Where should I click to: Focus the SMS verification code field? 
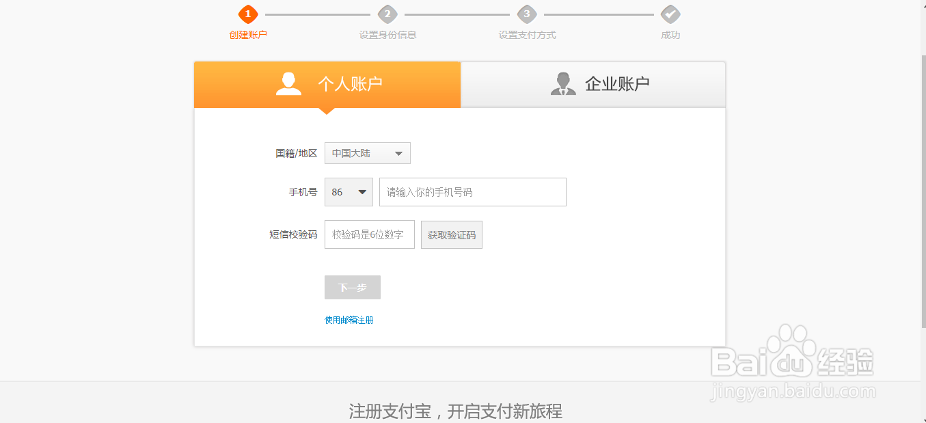point(370,234)
